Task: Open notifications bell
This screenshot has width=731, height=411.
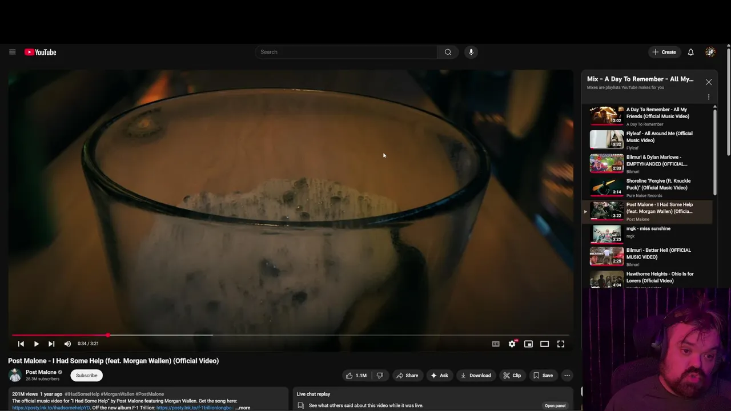Action: [x=690, y=52]
